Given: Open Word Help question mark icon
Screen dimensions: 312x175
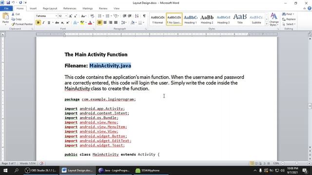Looking at the screenshot, I should [310, 8].
